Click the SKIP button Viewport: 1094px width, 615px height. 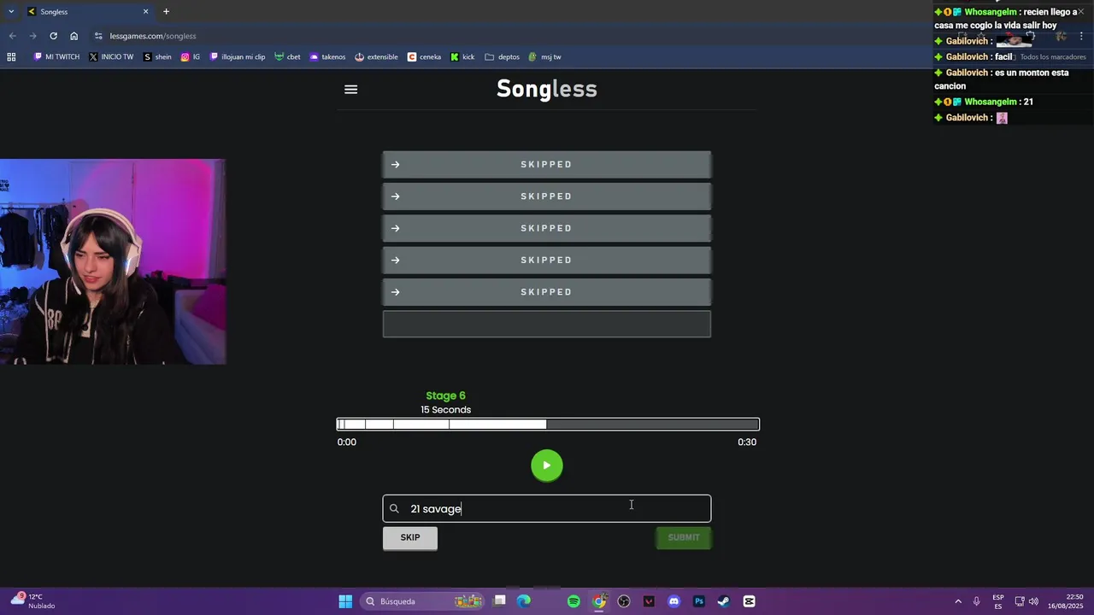[x=410, y=537]
